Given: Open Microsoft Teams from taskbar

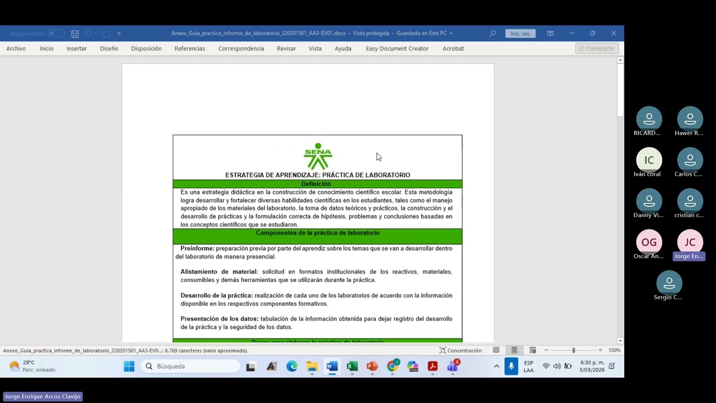Looking at the screenshot, I should point(453,366).
